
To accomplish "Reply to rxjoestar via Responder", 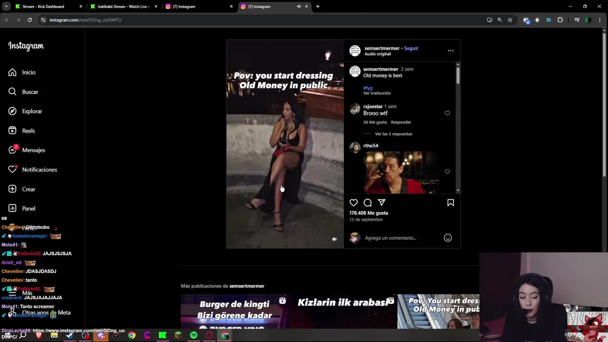I will click(401, 123).
